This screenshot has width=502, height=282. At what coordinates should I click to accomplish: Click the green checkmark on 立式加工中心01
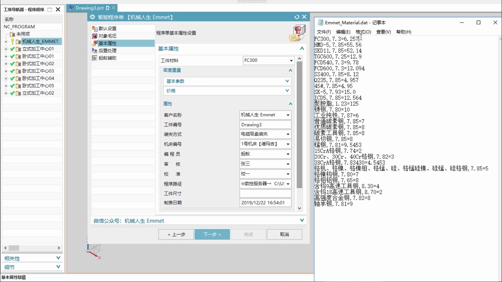point(12,49)
